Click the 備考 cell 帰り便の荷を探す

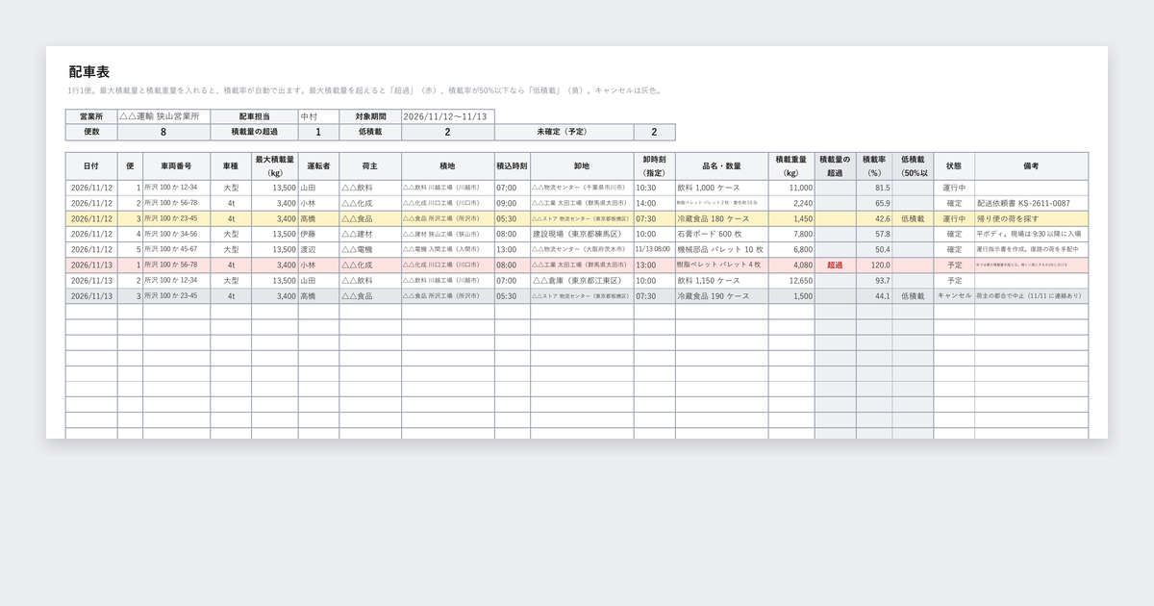pos(1031,219)
